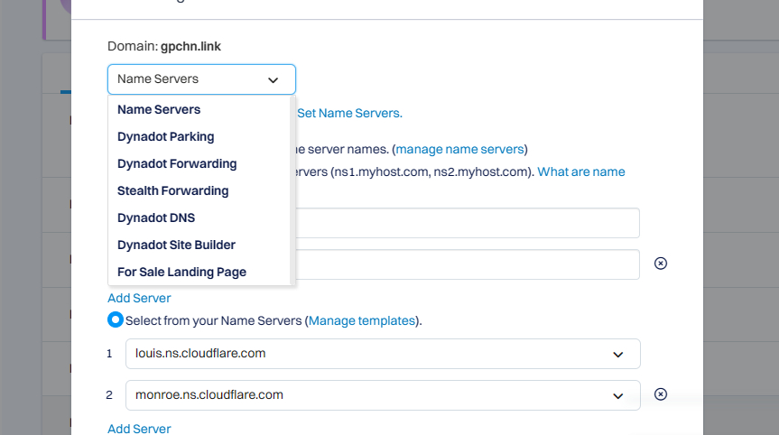
Task: Click Add Server below monroe.ns.cloudflare.com
Action: pos(139,429)
